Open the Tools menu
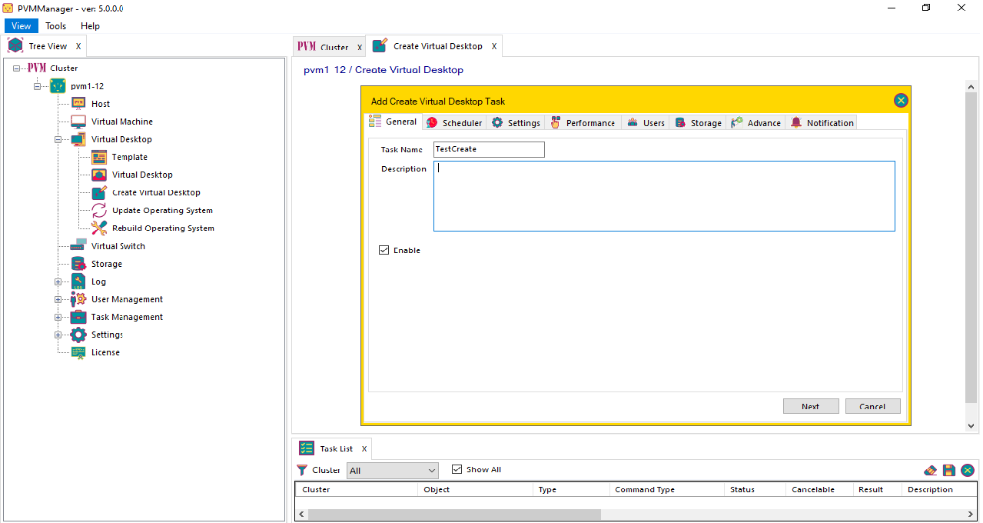Viewport: 983px width, 523px height. (x=55, y=25)
